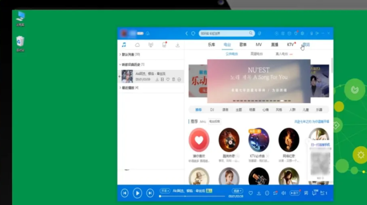Screen dimensions: 367x205
Task: Select the 高潮电台 sub-tab
Action: coord(257,54)
